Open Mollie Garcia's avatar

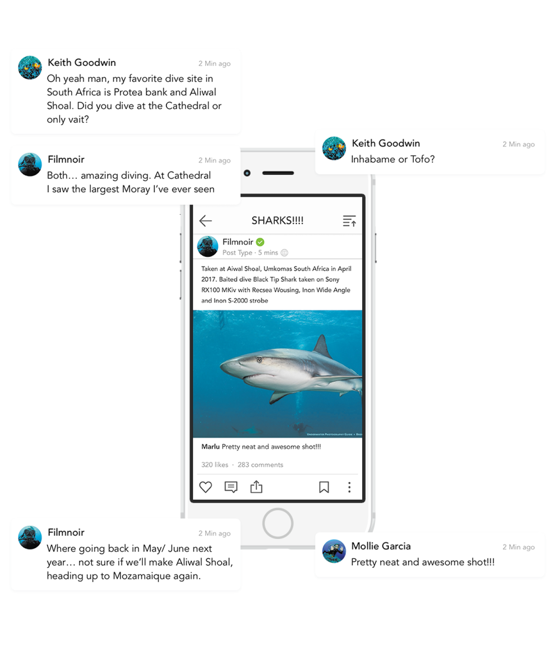334,551
